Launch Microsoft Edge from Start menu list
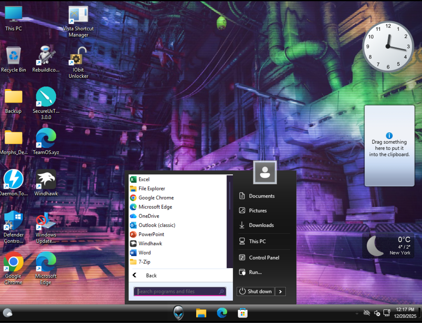Viewport: 422px width, 323px height. tap(178, 207)
